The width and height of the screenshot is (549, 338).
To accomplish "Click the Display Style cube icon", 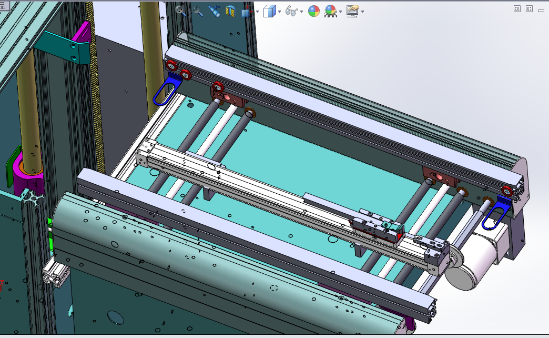I will point(270,11).
